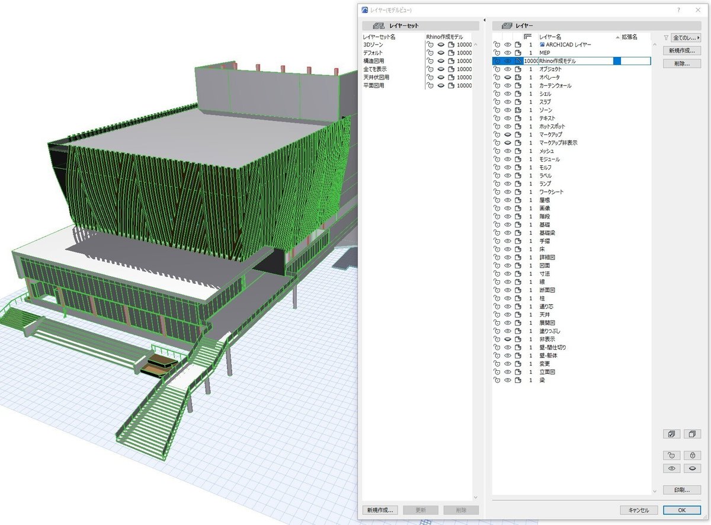The height and width of the screenshot is (525, 711).
Task: Toggle visibility eye of MEP layer
Action: point(508,53)
